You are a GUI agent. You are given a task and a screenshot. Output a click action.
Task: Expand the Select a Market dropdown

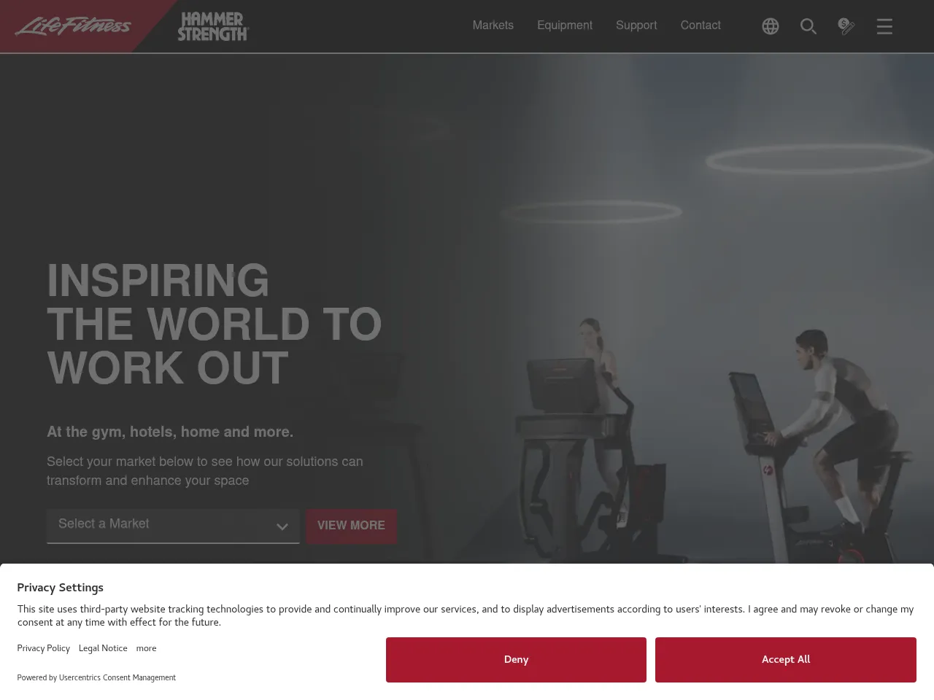(173, 526)
